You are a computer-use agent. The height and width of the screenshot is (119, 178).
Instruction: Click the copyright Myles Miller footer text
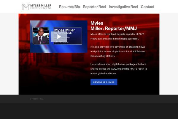point(37,99)
